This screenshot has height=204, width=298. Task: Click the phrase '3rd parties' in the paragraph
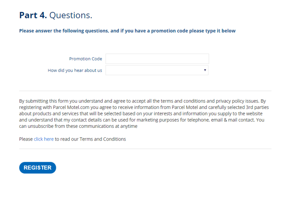tap(258, 107)
